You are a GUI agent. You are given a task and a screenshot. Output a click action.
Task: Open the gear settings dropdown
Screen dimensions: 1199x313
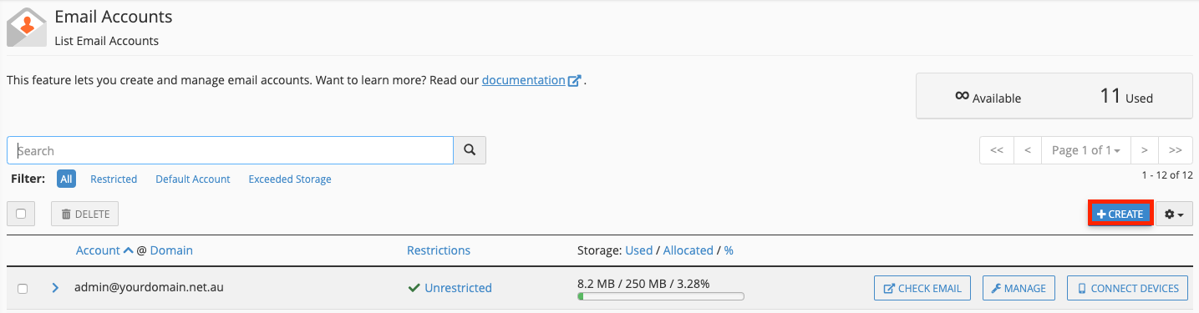(x=1174, y=215)
